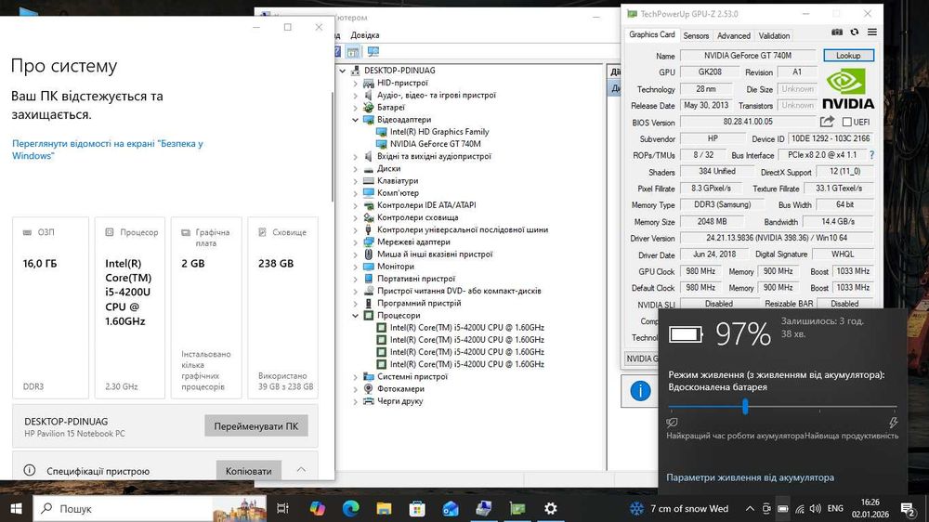Click the ОЗП 16,0 ГБ card

pos(50,307)
